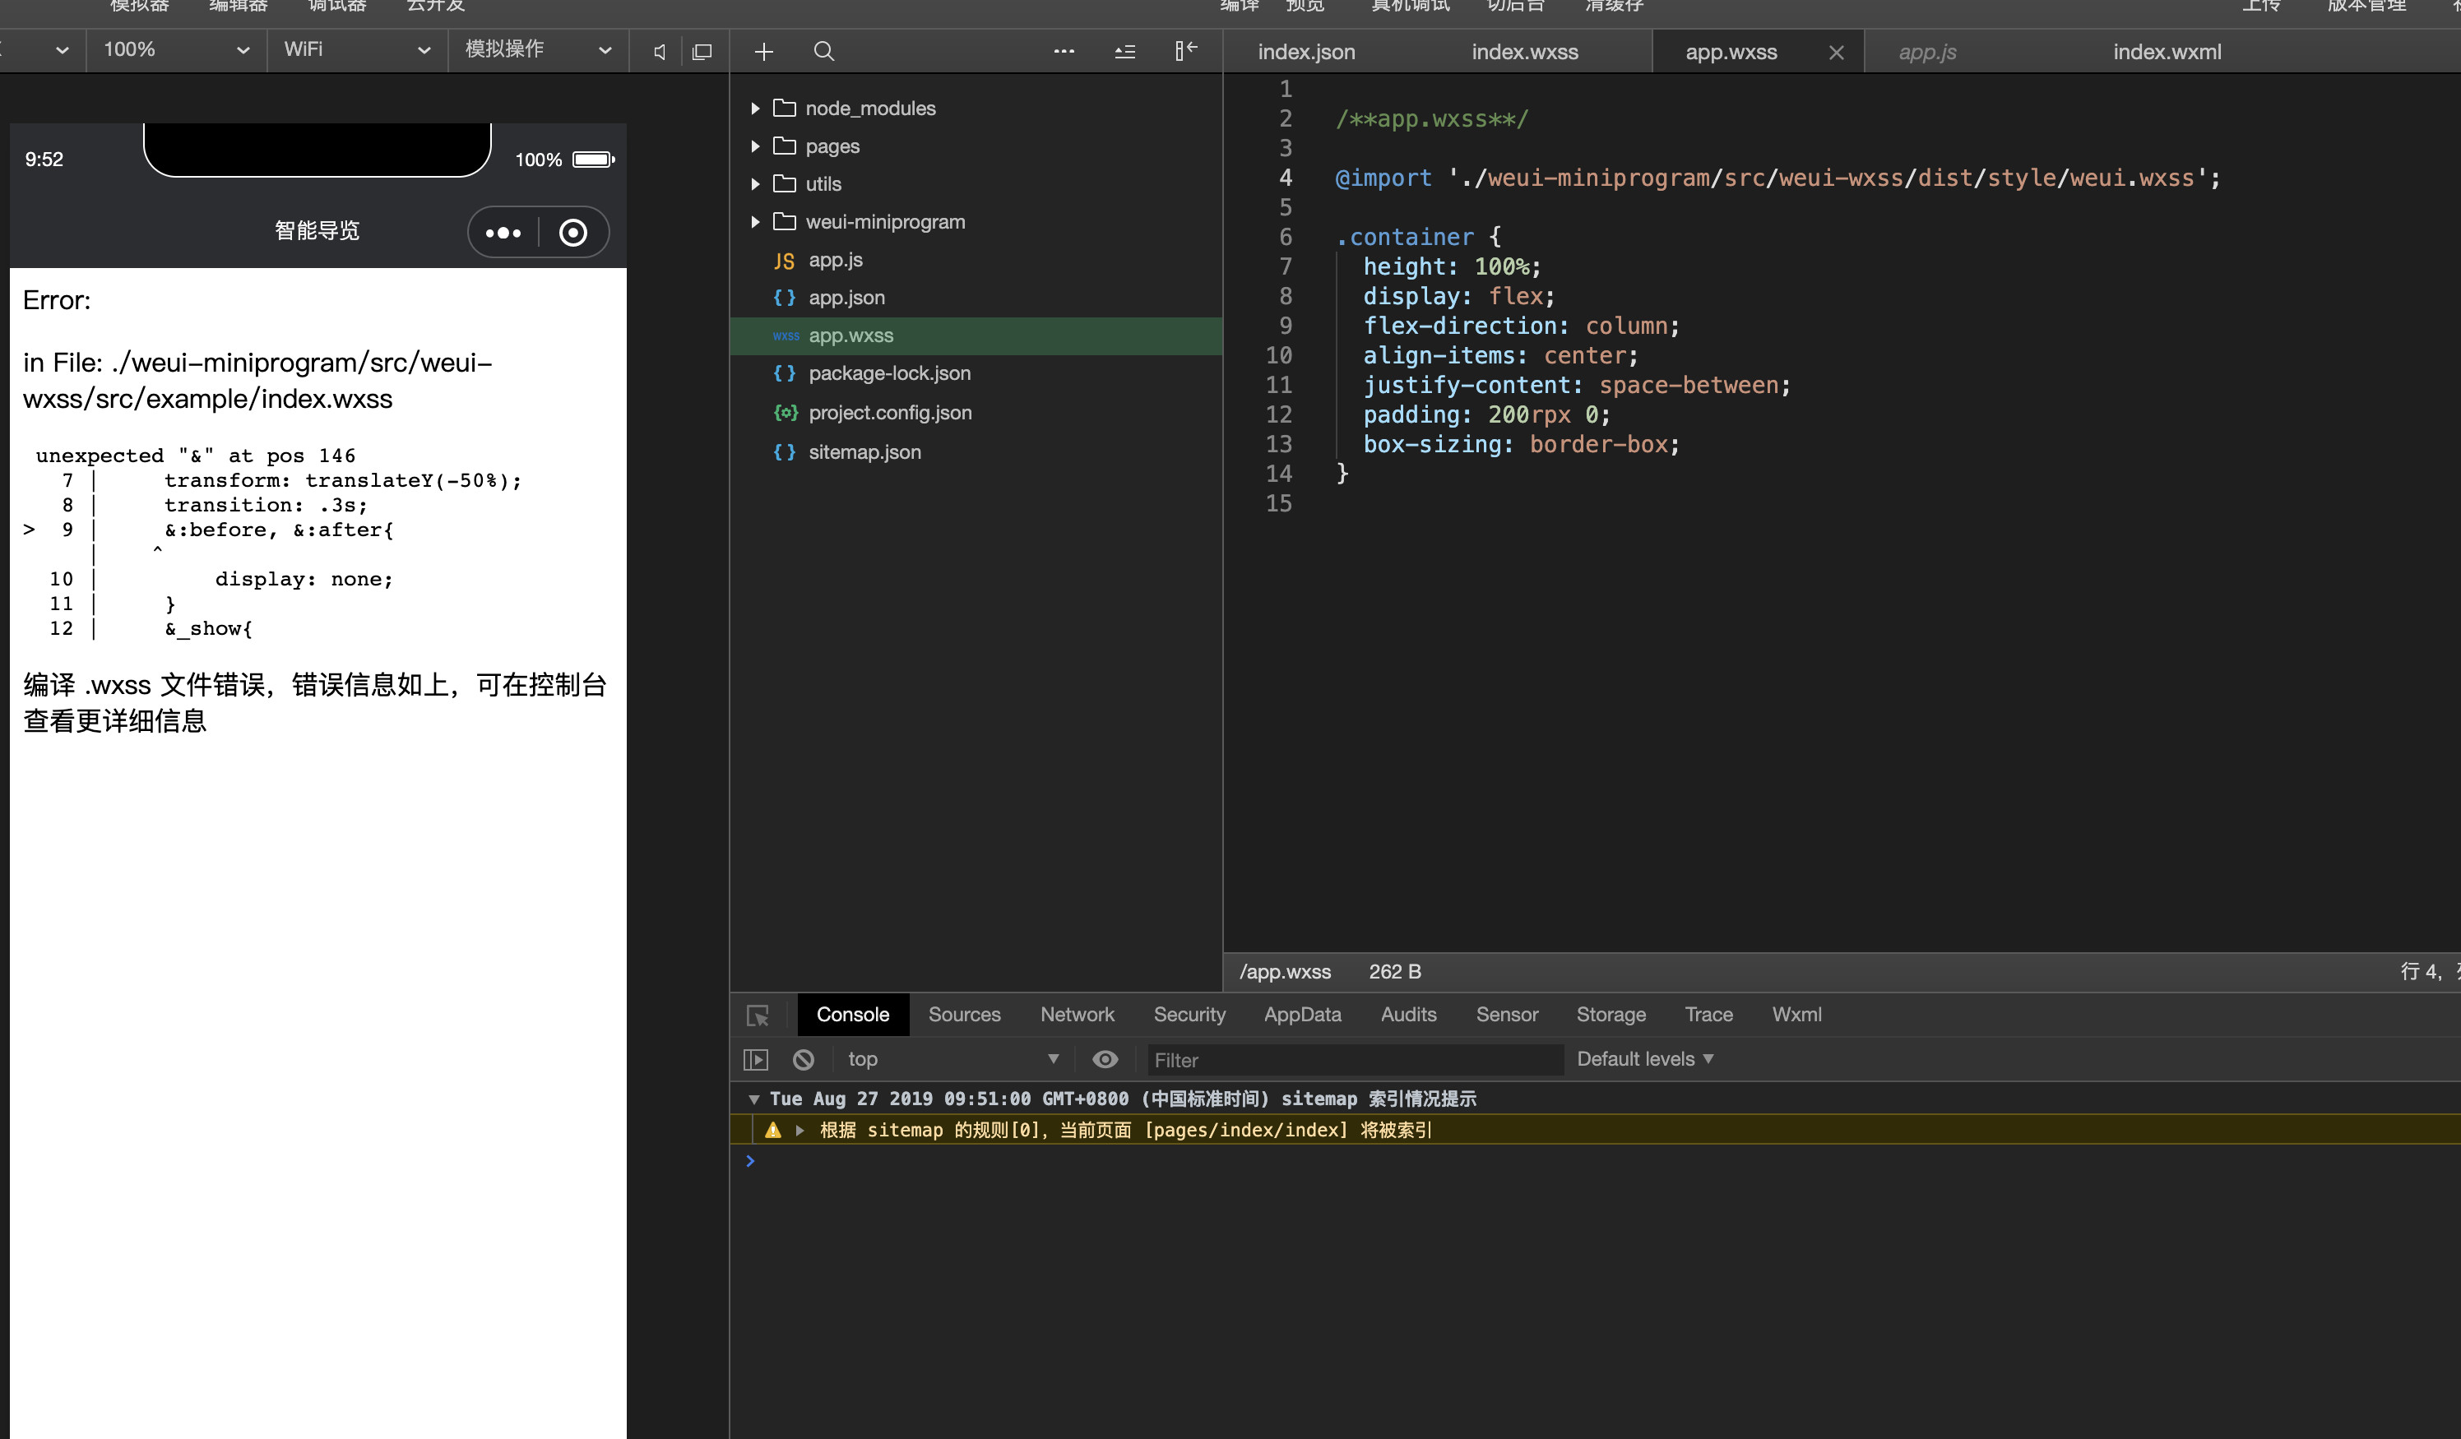Switch to index.wxml editor tab
This screenshot has width=2461, height=1439.
coord(2166,52)
